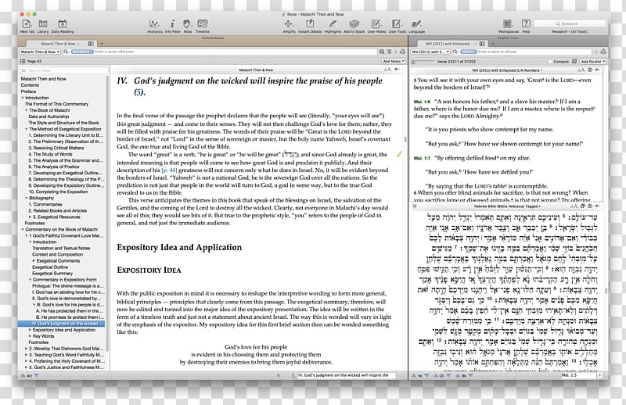Click the yellow highlight marker beside the paragraph
Image resolution: width=626 pixels, height=405 pixels.
click(399, 154)
